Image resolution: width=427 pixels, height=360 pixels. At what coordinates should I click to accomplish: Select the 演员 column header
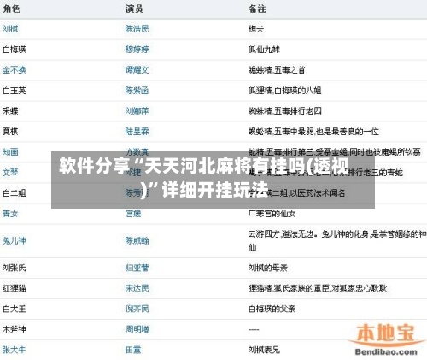coord(134,9)
